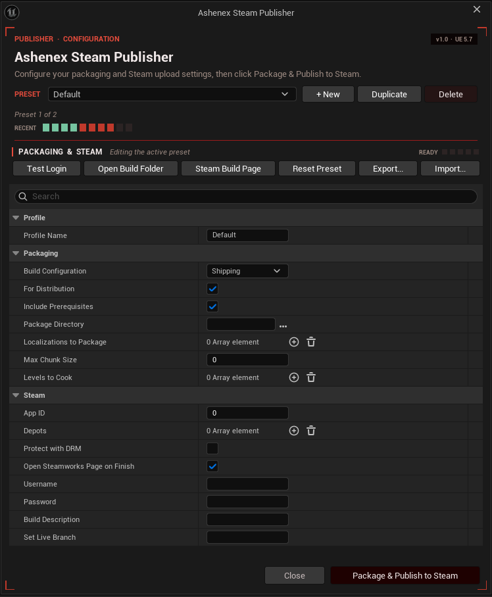Click the Set Live Branch field
Screen dimensions: 492x597
[x=247, y=537]
